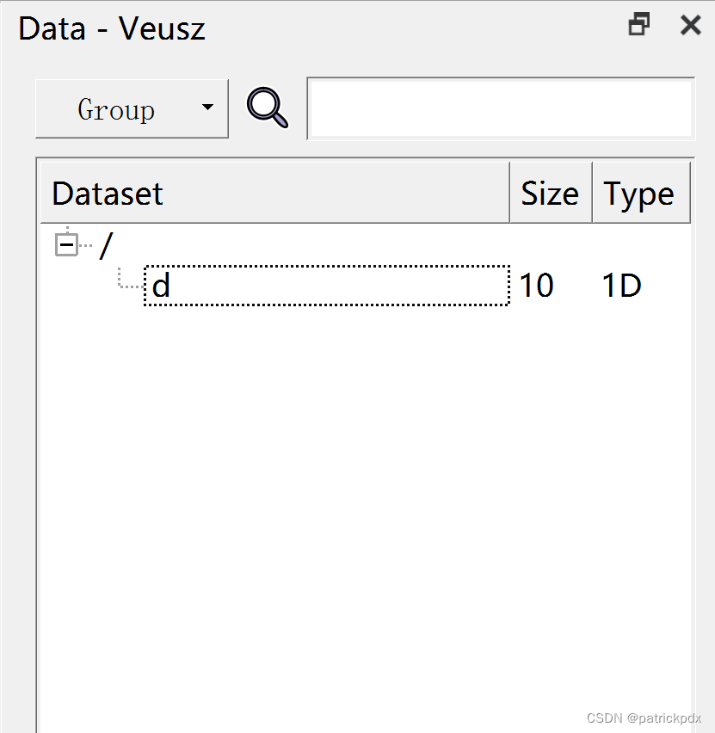Select the "d" dataset in the tree
715x733 pixels.
[326, 285]
